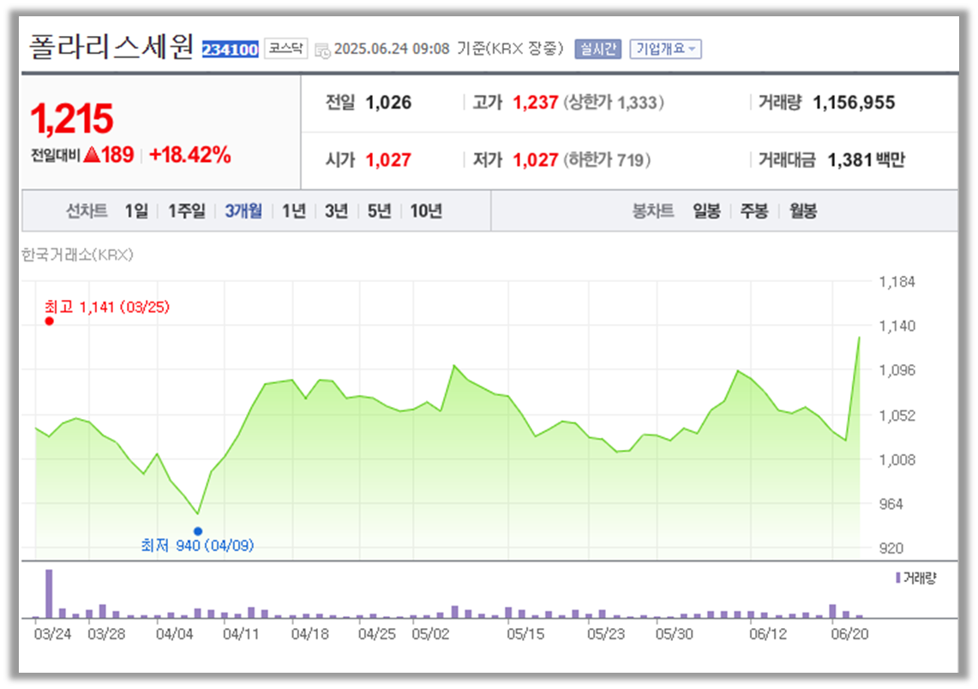Viewport: 978px width, 689px height.
Task: Select the 1일 line chart period
Action: click(x=136, y=212)
